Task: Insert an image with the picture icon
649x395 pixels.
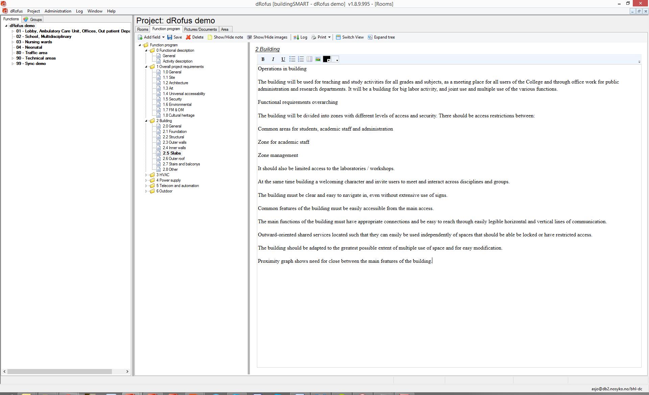Action: (318, 59)
